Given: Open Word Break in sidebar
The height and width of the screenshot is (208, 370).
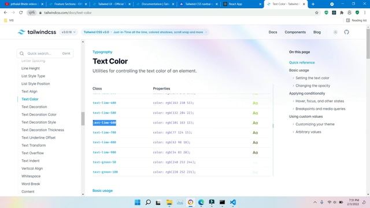Looking at the screenshot, I should point(31,184).
